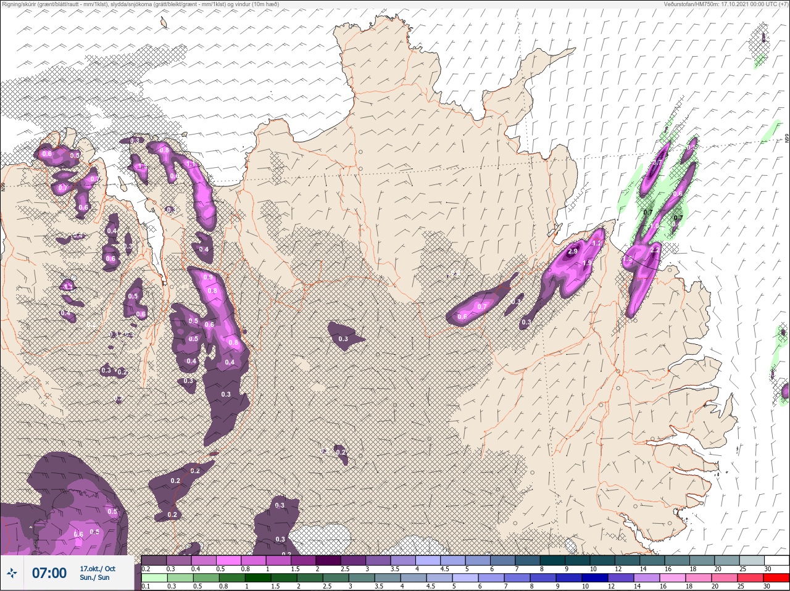This screenshot has width=790, height=591.
Task: Click the '1.9' precipitation value on the map
Action: 587,263
